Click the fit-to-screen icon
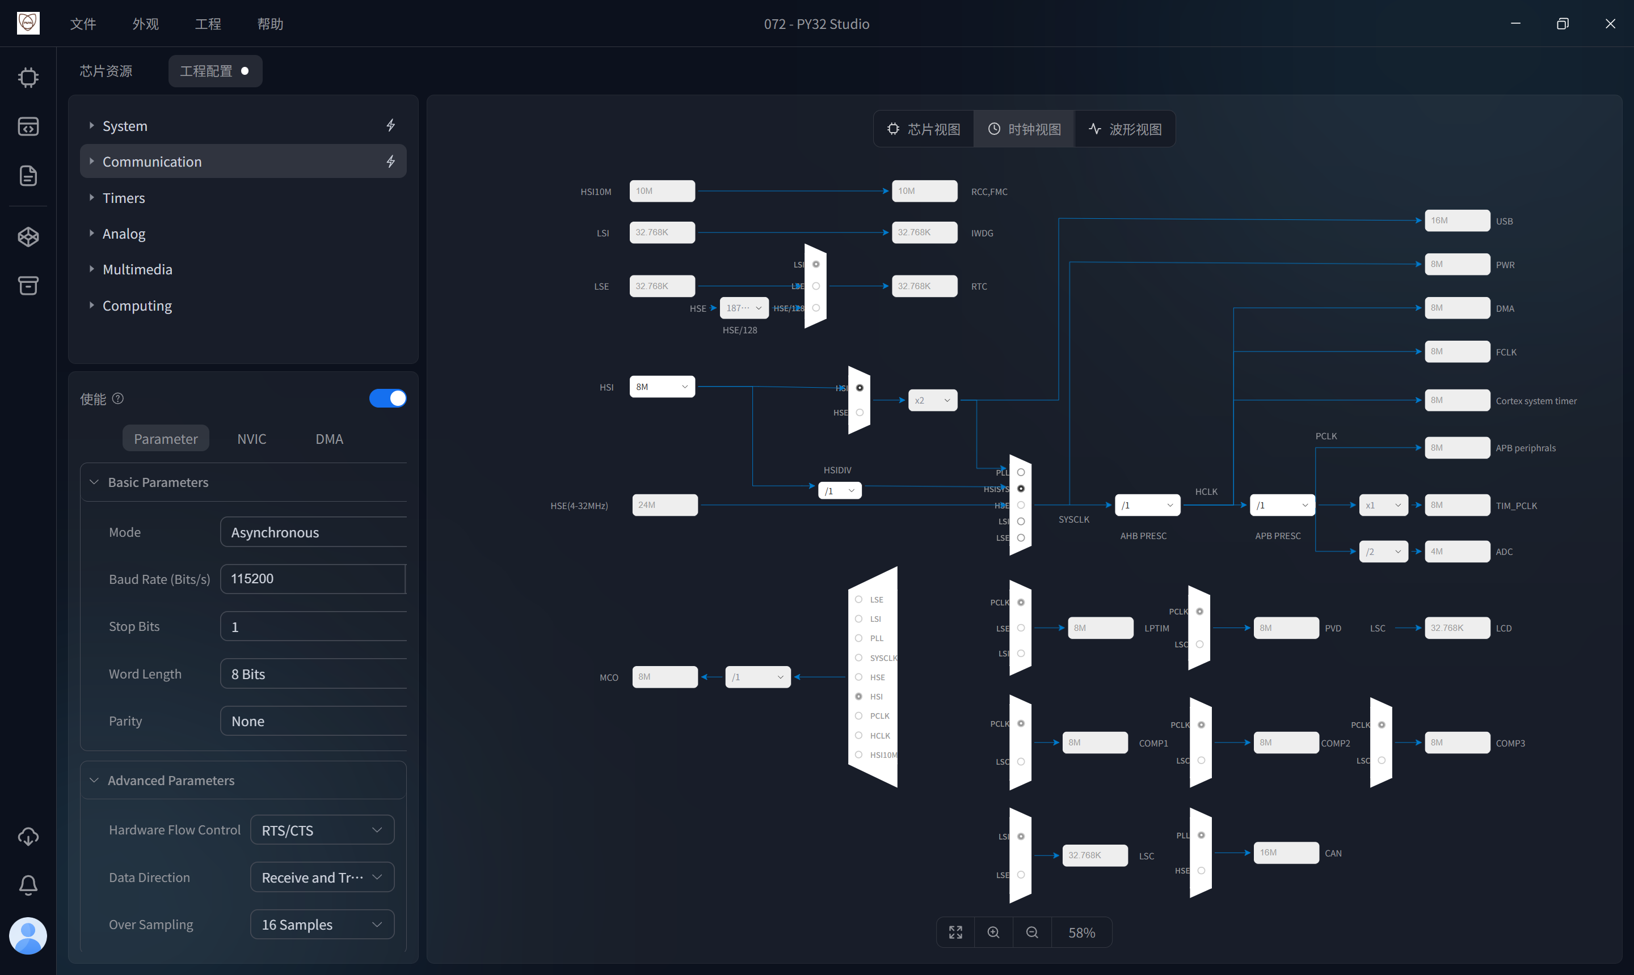The height and width of the screenshot is (975, 1634). (955, 932)
